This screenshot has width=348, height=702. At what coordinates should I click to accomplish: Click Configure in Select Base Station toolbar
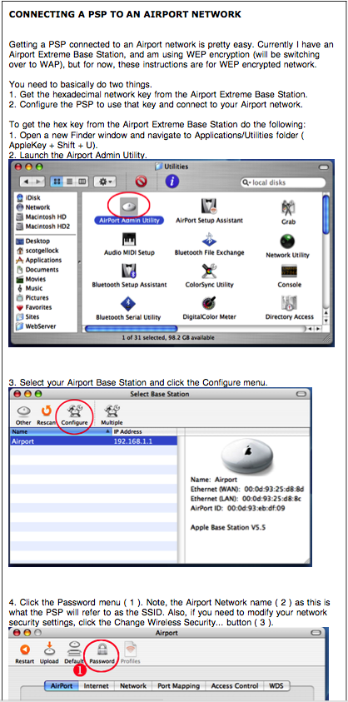[x=74, y=415]
